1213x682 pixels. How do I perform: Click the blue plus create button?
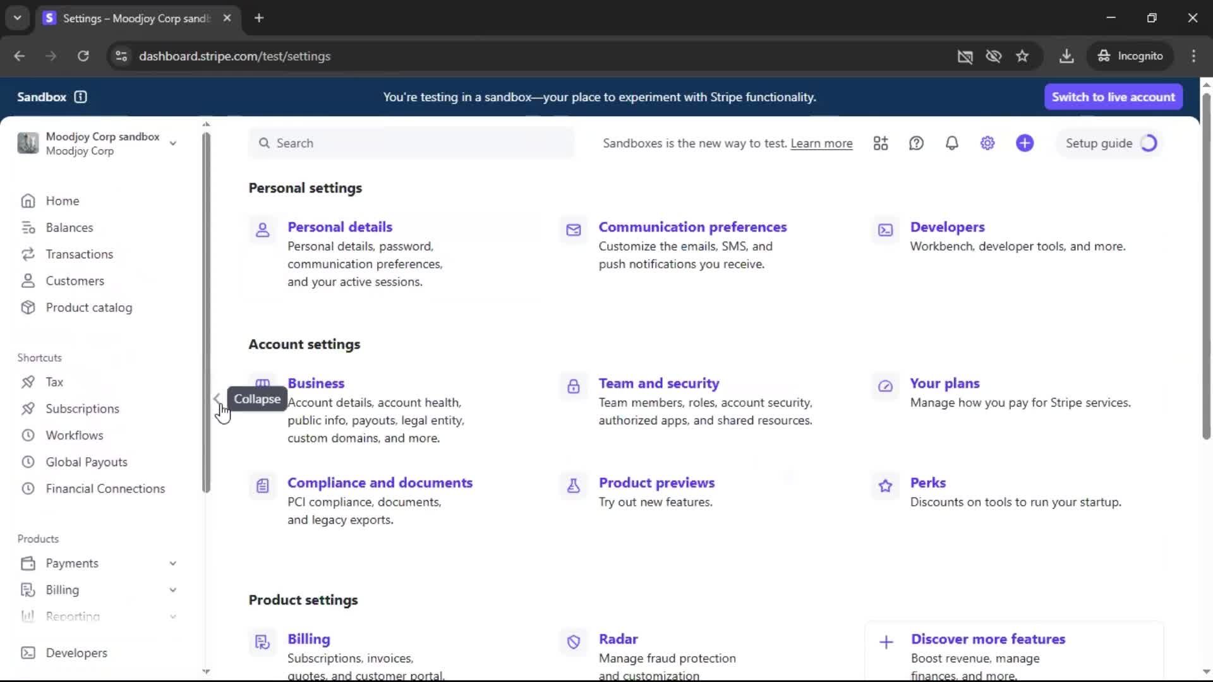pos(1025,143)
